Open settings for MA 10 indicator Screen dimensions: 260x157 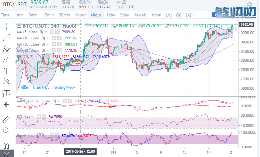(x=54, y=38)
